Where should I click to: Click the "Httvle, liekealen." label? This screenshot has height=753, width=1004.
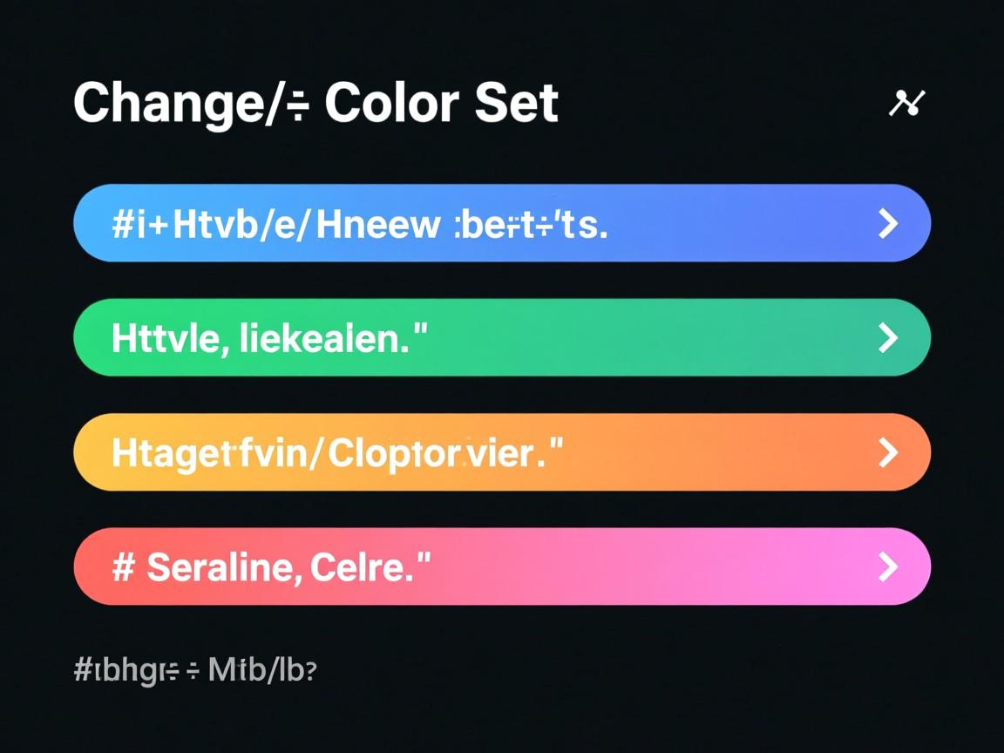coord(270,339)
